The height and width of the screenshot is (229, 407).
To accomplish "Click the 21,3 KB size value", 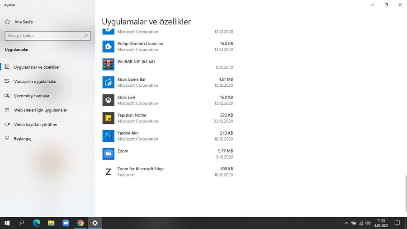I will [227, 133].
